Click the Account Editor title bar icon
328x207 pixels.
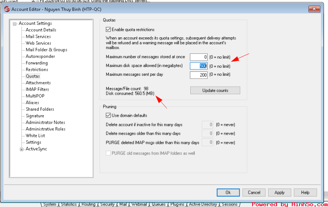coord(6,9)
